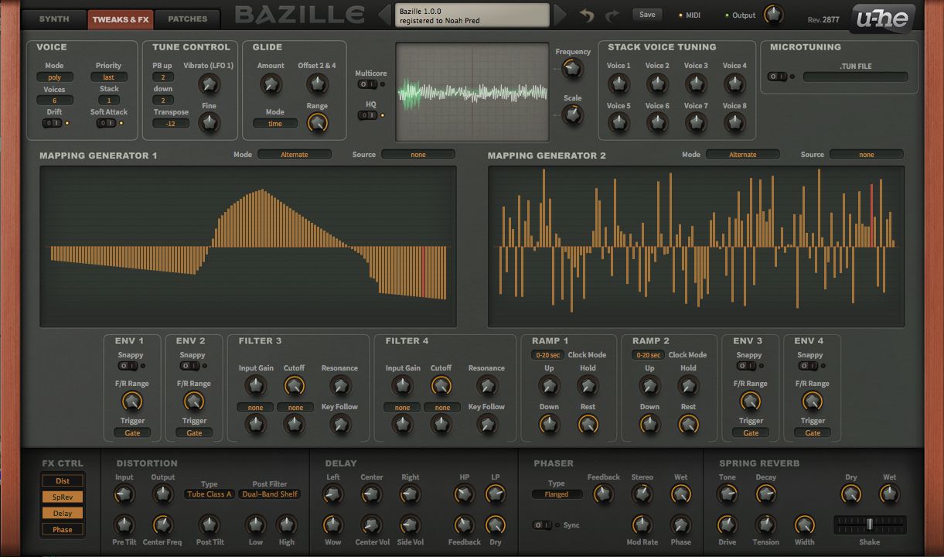Click the Shake slider in Spring Reverb
The image size is (944, 557).
click(870, 525)
